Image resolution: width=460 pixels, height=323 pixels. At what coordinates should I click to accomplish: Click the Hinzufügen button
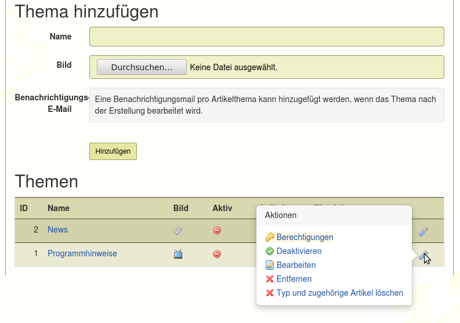(113, 151)
